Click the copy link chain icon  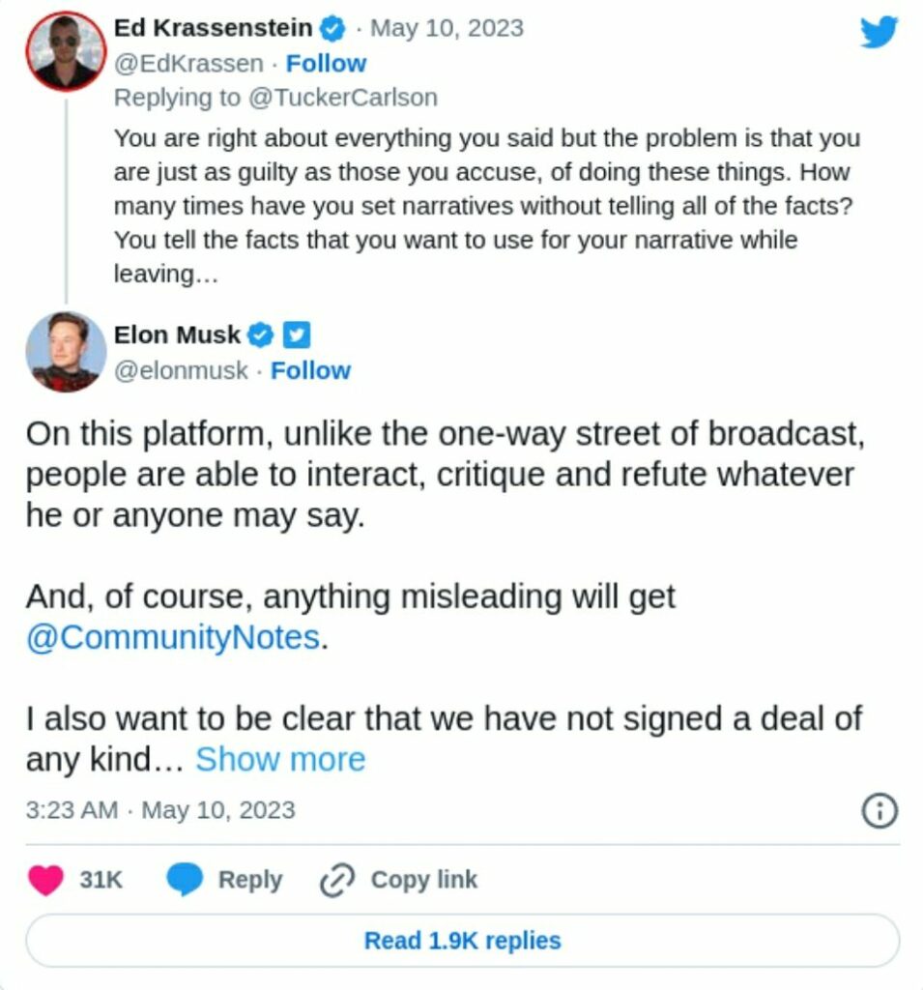(x=336, y=880)
